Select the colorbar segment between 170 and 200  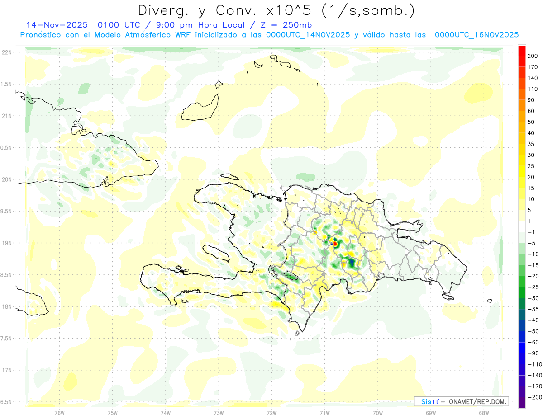pos(522,61)
